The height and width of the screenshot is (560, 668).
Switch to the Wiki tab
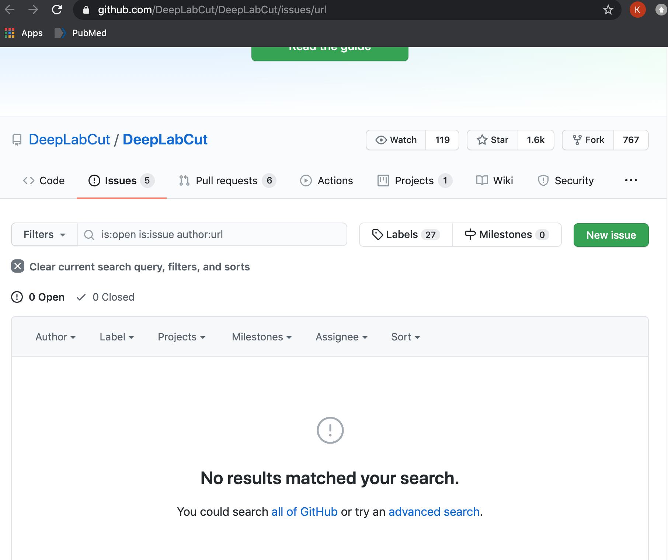coord(494,181)
